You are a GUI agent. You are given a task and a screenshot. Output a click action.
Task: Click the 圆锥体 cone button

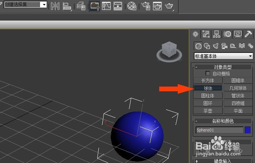238,80
